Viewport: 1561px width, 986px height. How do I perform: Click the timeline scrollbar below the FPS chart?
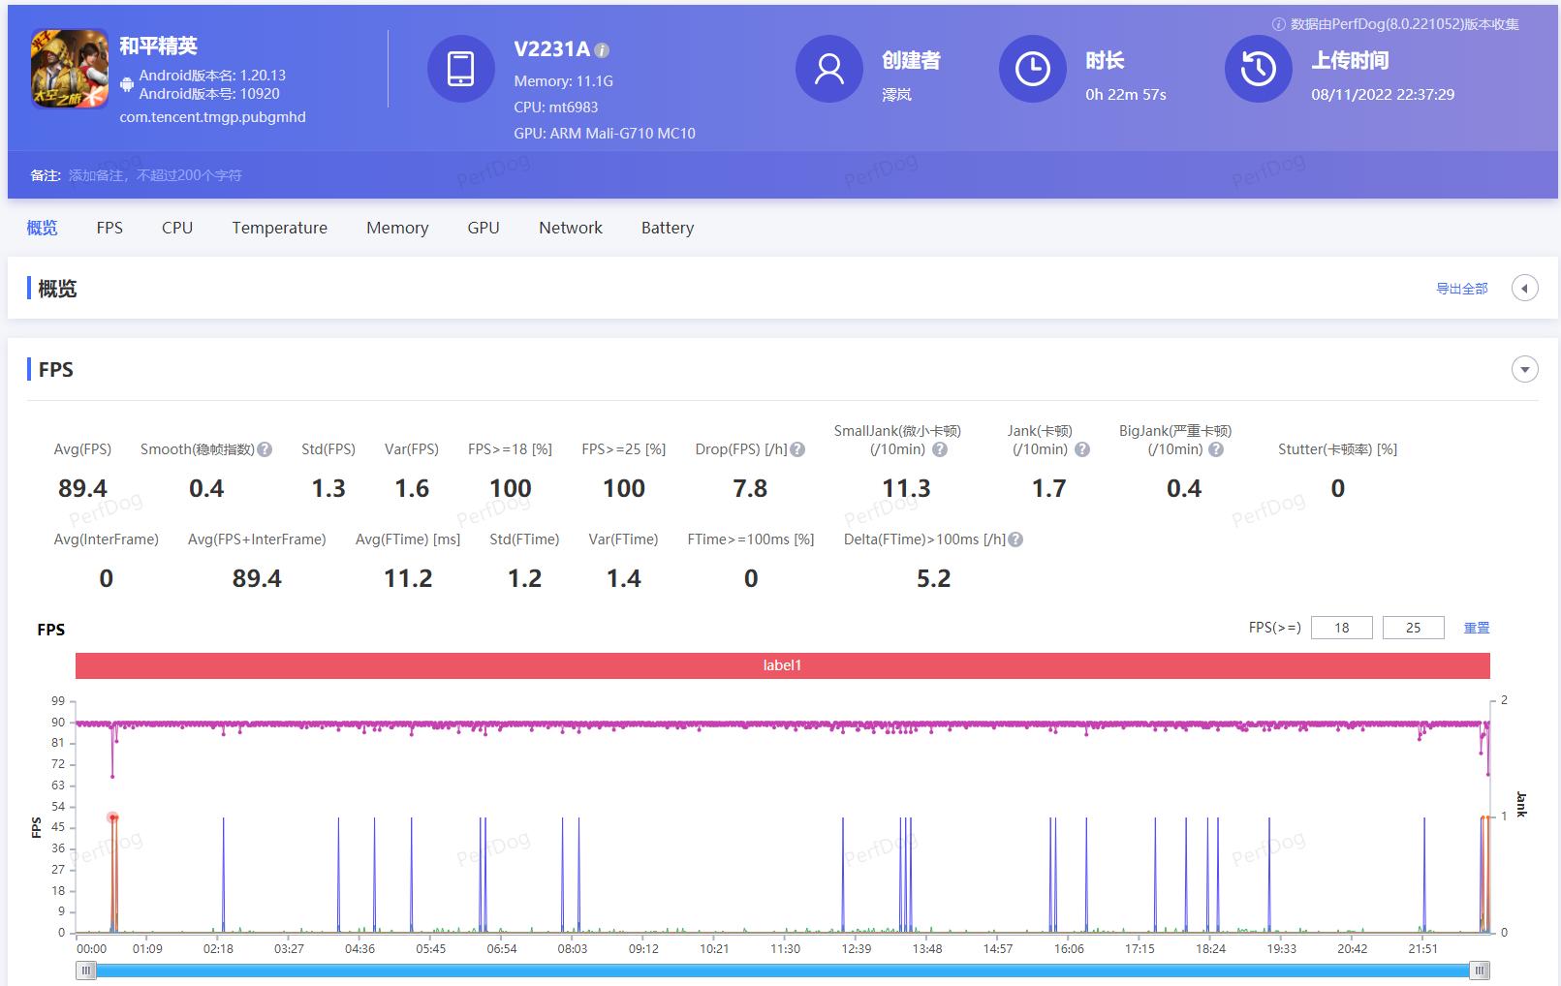(x=781, y=968)
